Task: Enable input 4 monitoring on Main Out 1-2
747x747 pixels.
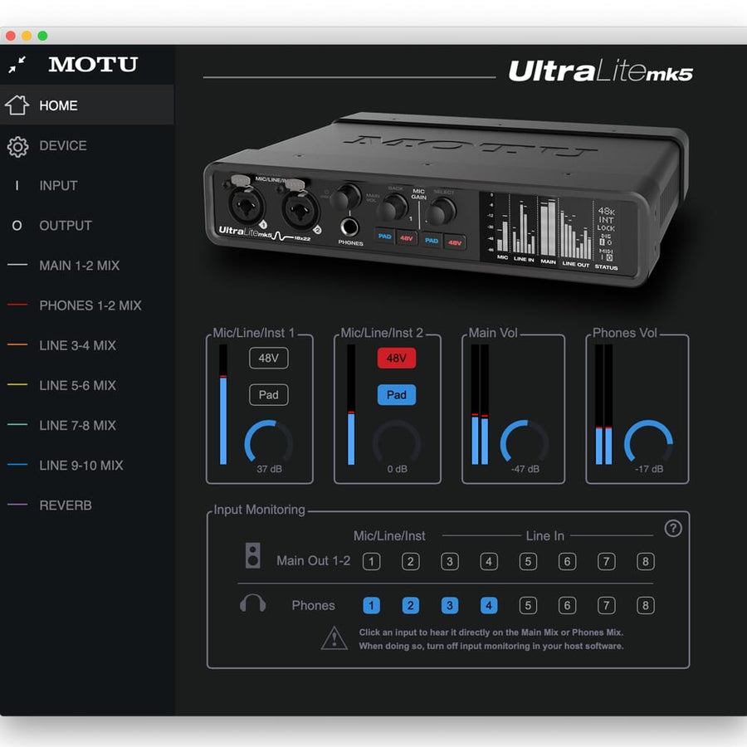Action: point(489,561)
